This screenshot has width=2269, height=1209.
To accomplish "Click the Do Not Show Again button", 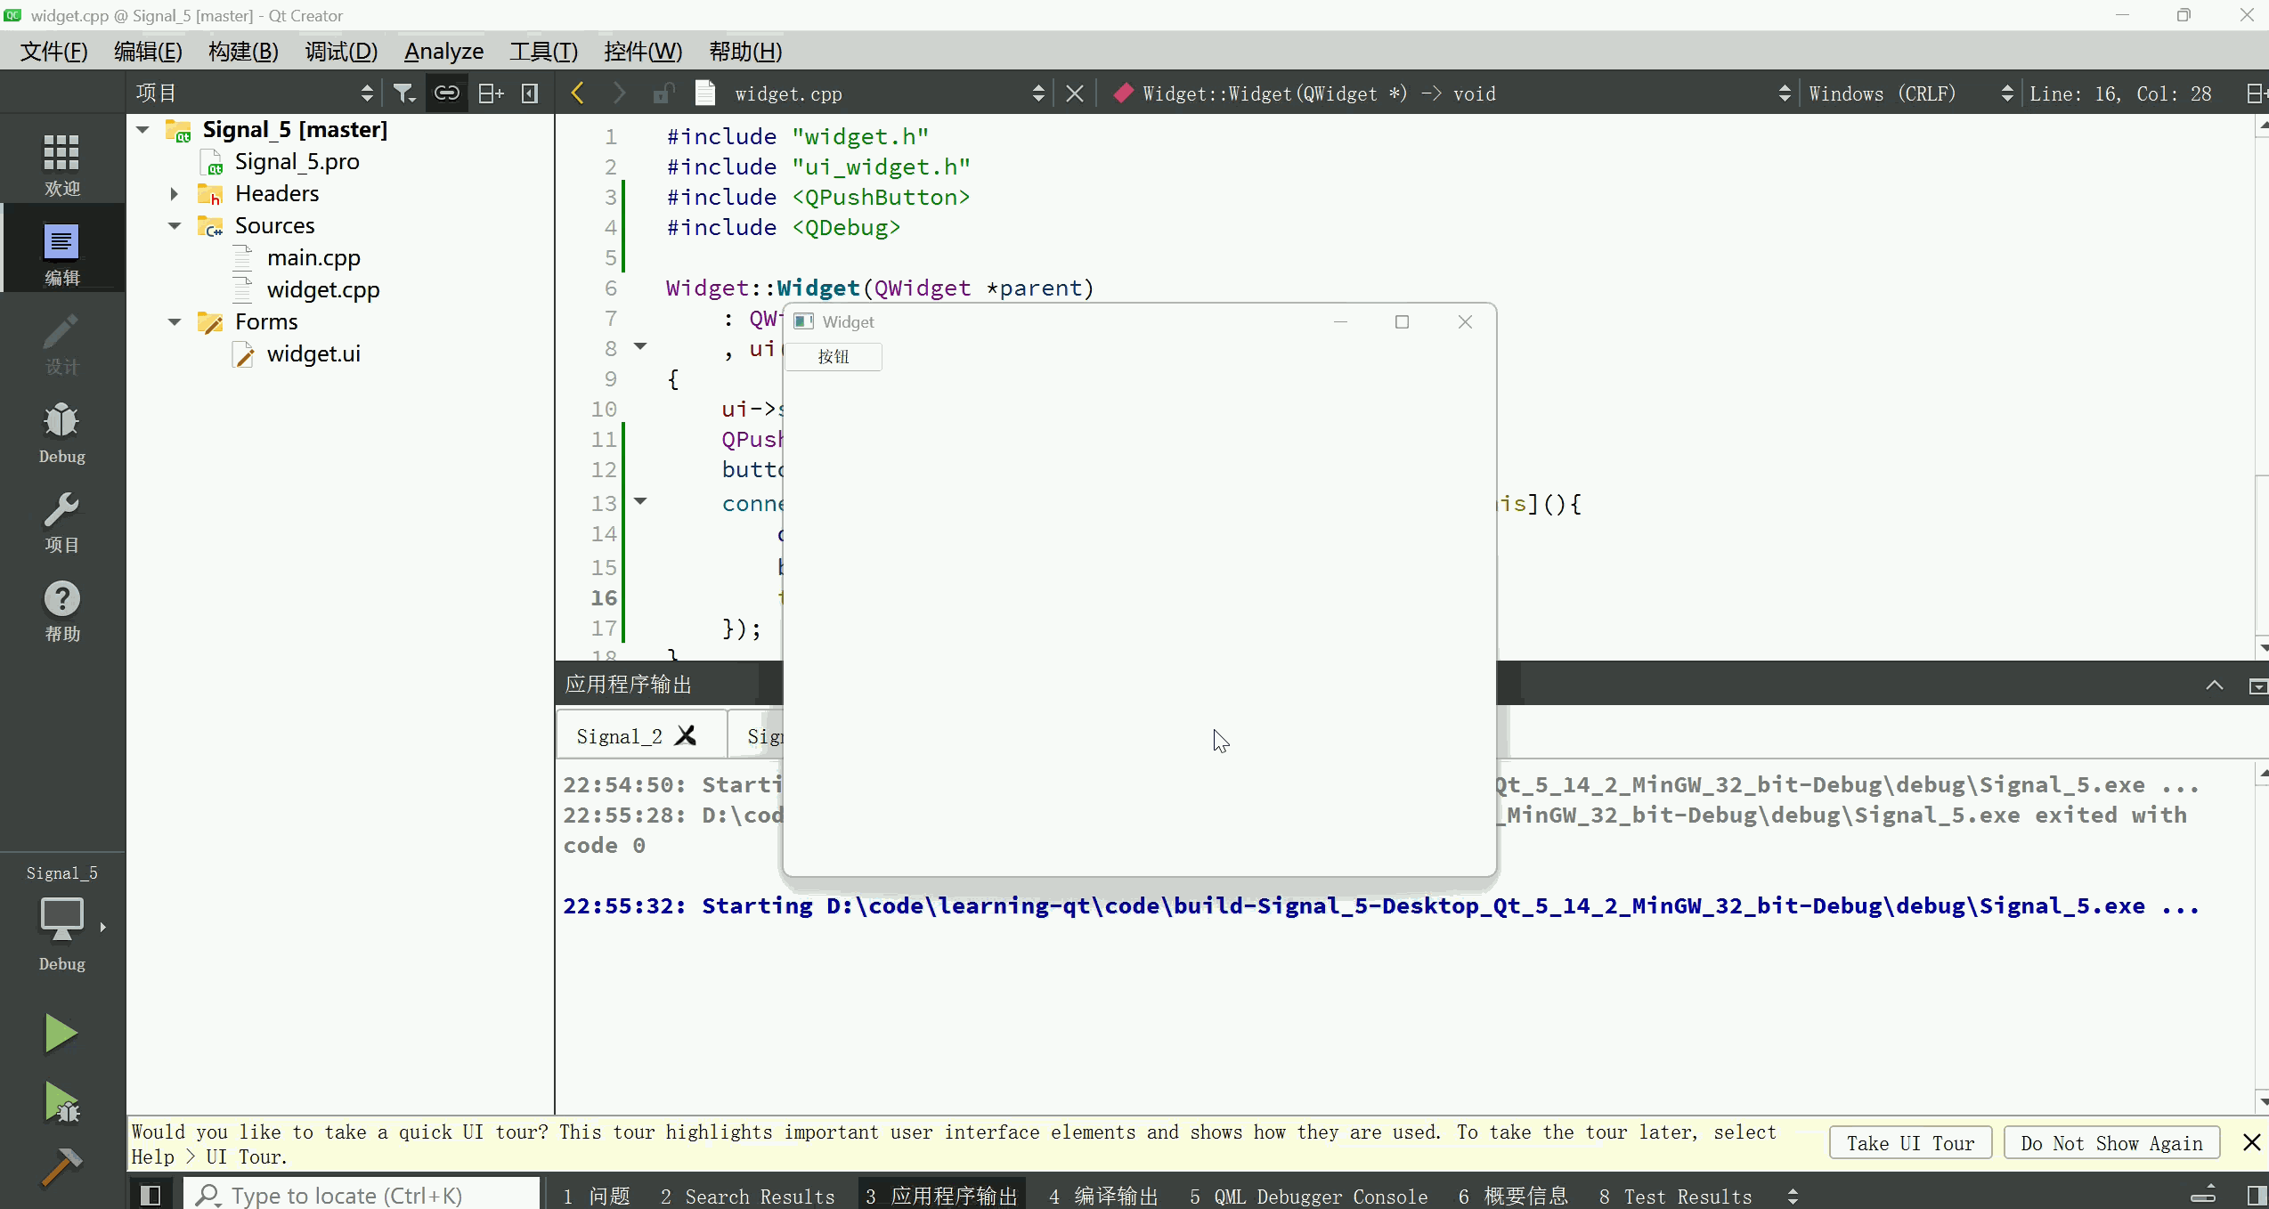I will click(2111, 1143).
